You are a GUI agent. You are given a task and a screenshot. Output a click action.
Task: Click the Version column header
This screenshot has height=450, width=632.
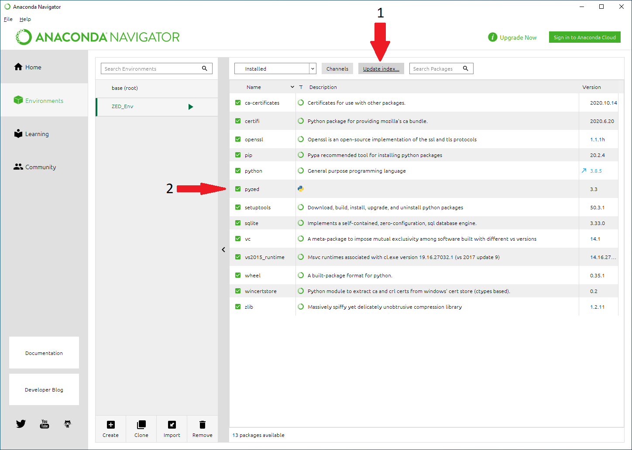(591, 87)
